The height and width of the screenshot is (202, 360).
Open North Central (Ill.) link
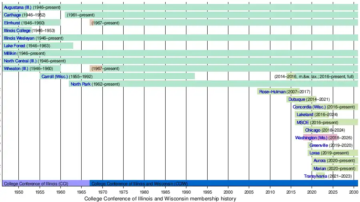[x=20, y=61]
